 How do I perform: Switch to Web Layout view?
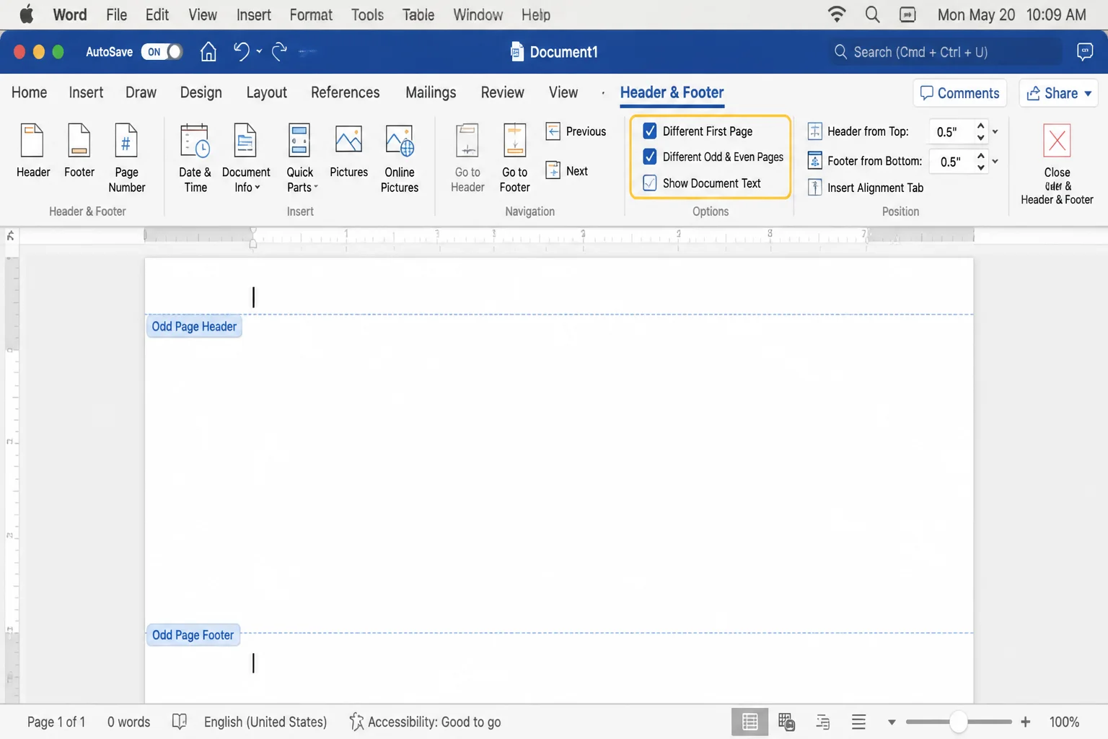click(x=786, y=722)
